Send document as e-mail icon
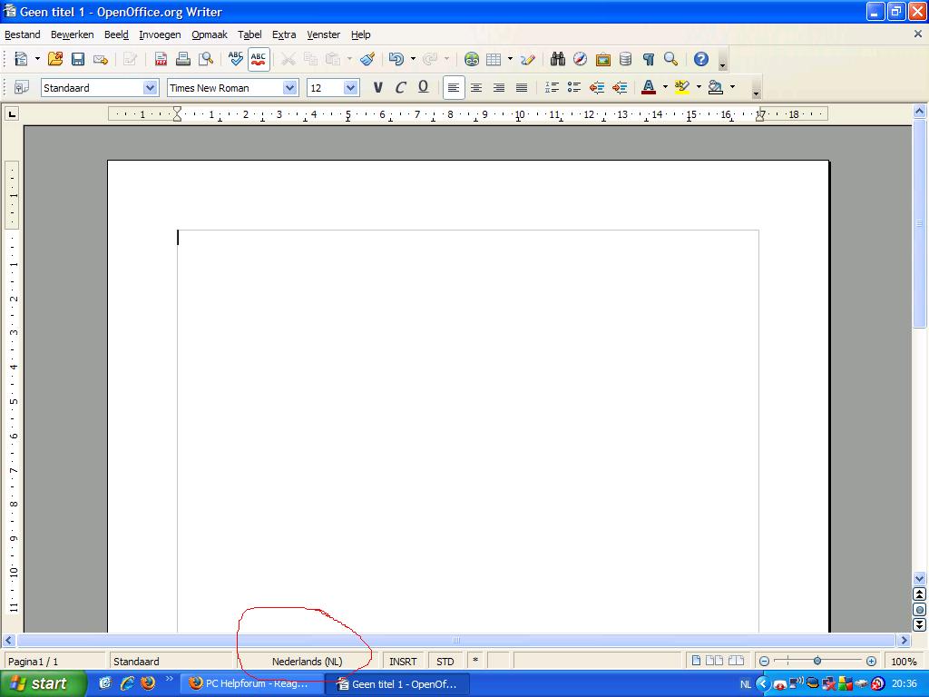This screenshot has width=929, height=697. [101, 59]
